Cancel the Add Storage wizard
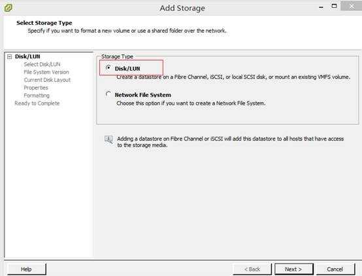The width and height of the screenshot is (362, 276). click(335, 269)
